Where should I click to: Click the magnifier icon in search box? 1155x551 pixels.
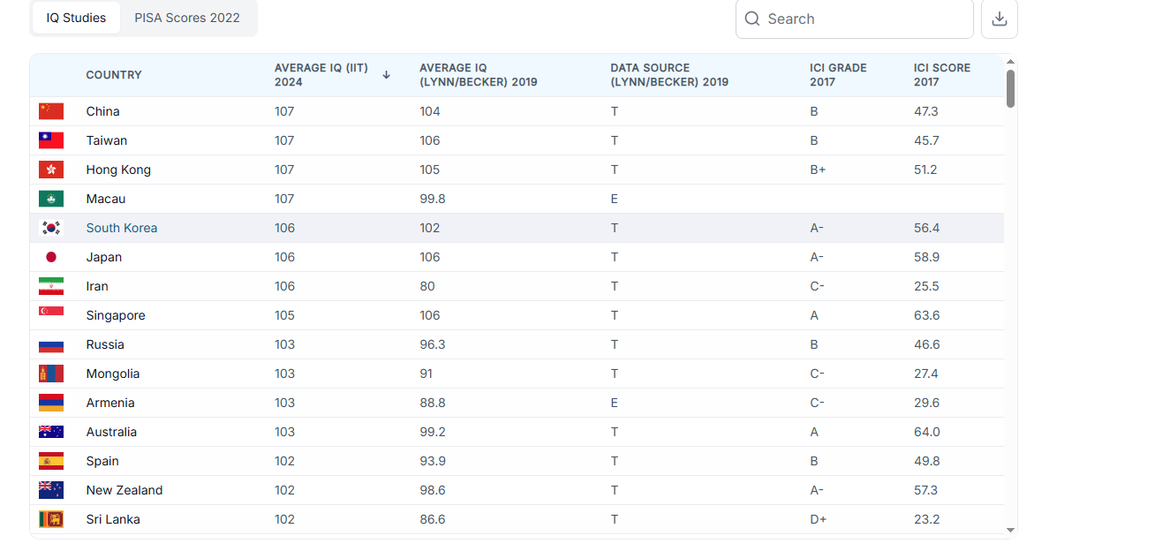click(x=752, y=19)
